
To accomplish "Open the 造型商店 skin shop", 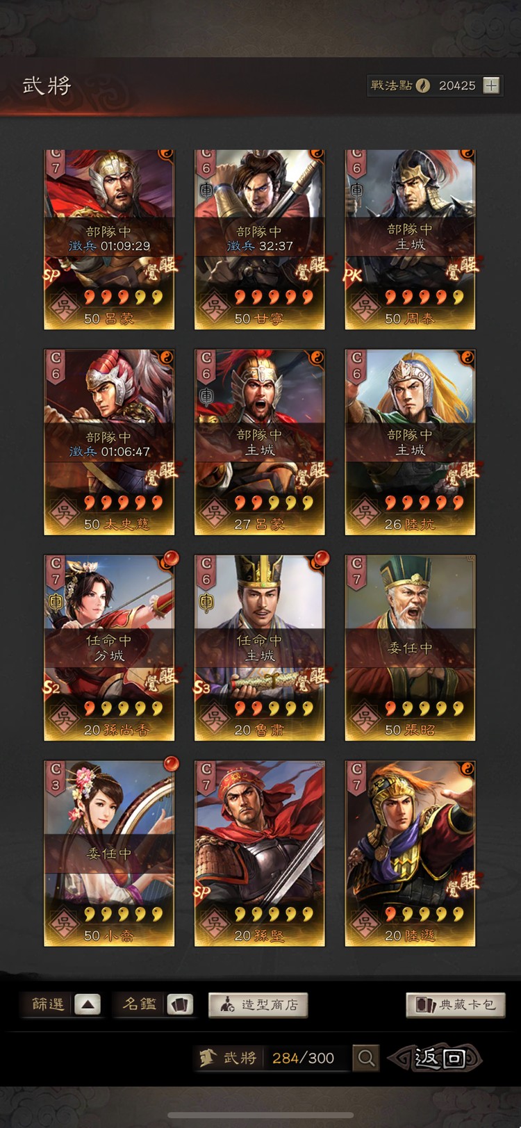I will [258, 1004].
